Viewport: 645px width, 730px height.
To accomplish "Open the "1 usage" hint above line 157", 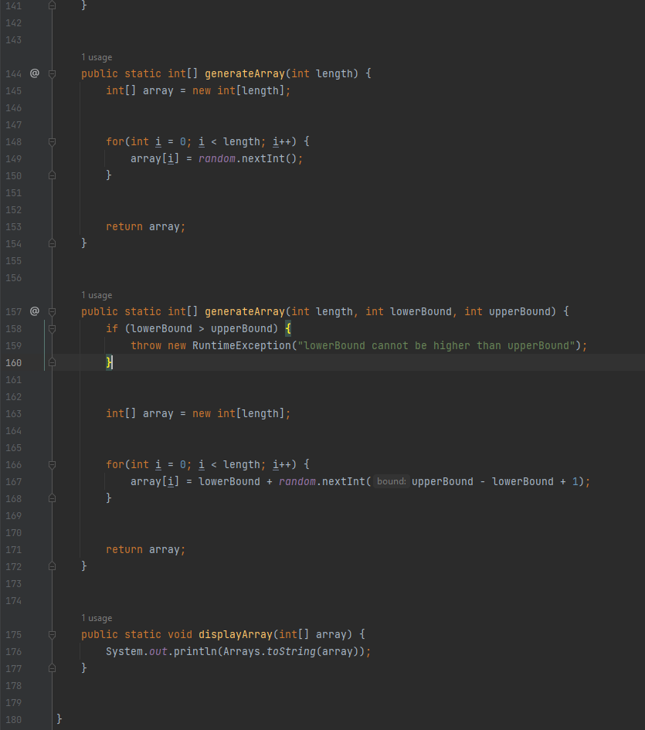I will (x=97, y=295).
